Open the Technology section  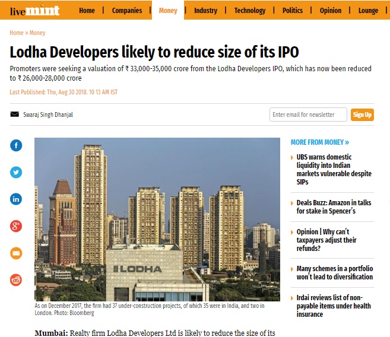tap(250, 11)
